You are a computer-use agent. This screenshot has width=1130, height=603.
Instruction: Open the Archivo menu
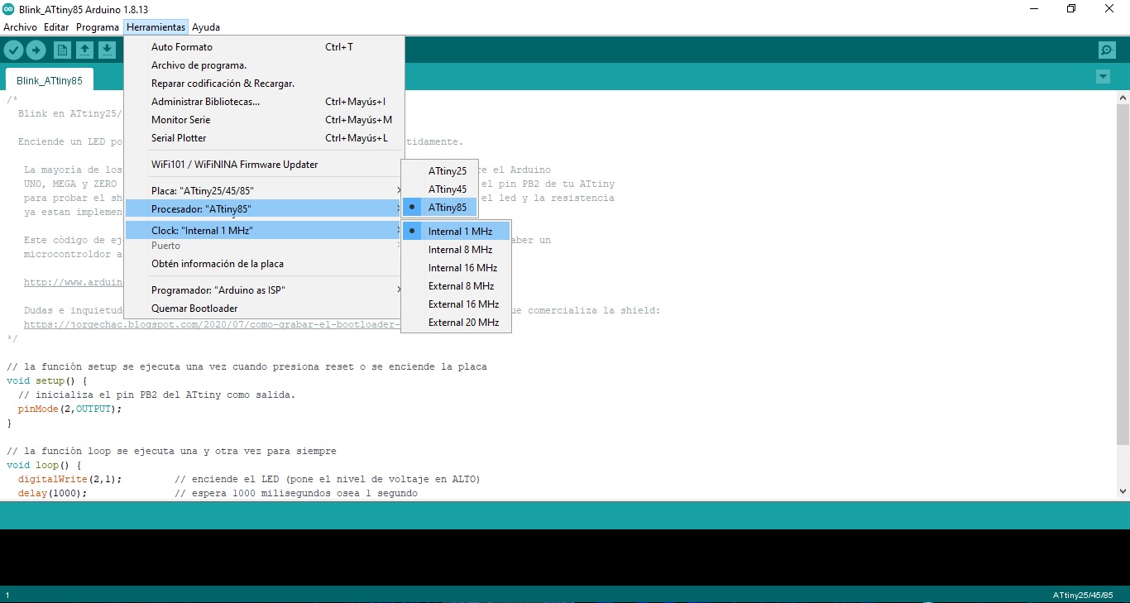(19, 26)
